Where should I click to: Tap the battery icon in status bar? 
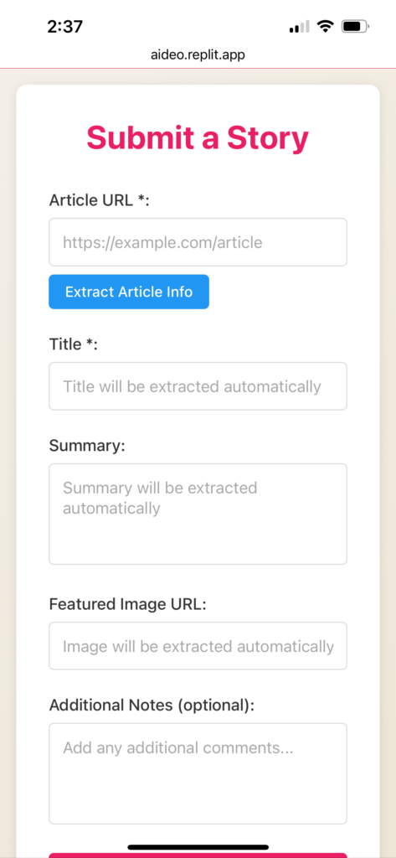356,26
